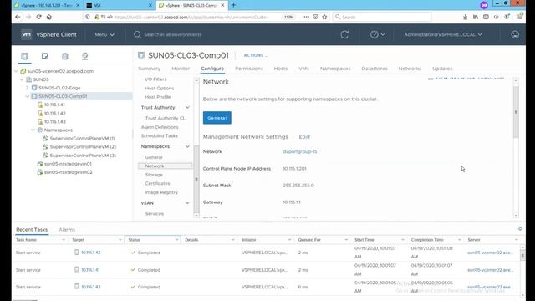Screen dimensions: 535x301
Task: Focus the Search in all environments field
Action: coord(173,34)
